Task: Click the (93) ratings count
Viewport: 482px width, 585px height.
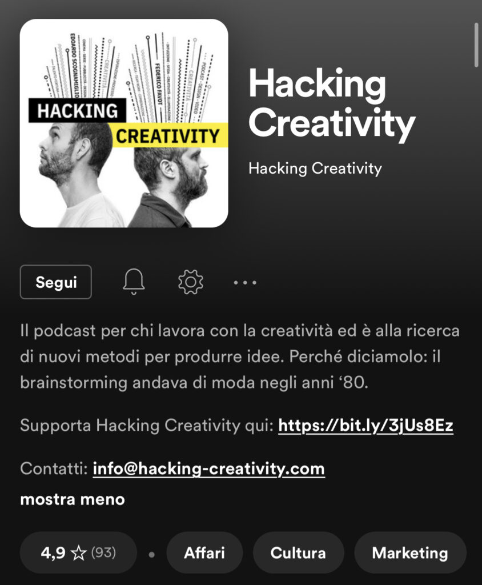Action: [x=104, y=552]
